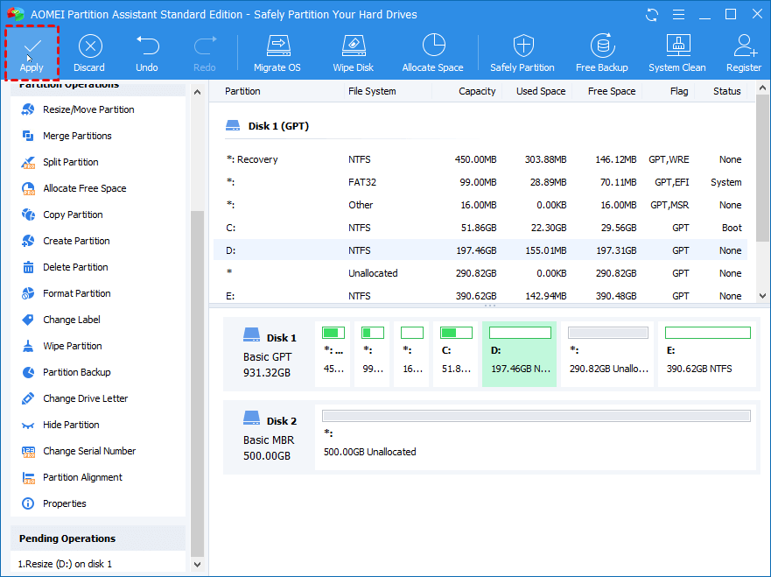Open the Free Backup tool
This screenshot has height=577, width=771.
click(601, 53)
